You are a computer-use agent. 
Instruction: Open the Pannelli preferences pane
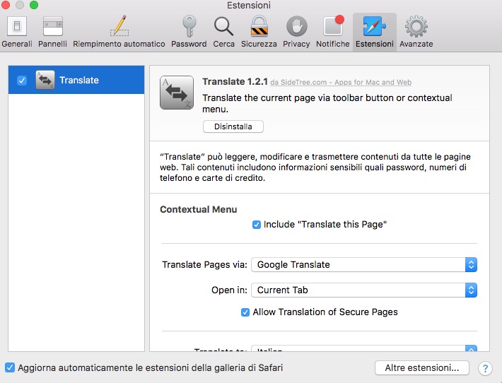[x=52, y=32]
